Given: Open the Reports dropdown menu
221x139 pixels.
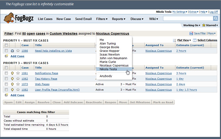Looking at the screenshot, I should [118, 19].
